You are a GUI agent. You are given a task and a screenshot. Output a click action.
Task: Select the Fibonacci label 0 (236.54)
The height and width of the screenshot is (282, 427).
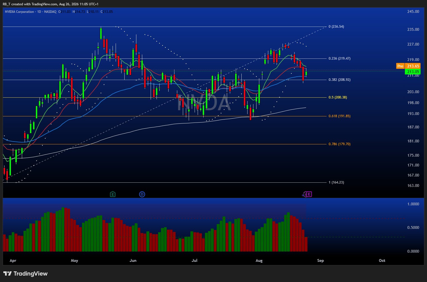pyautogui.click(x=336, y=27)
